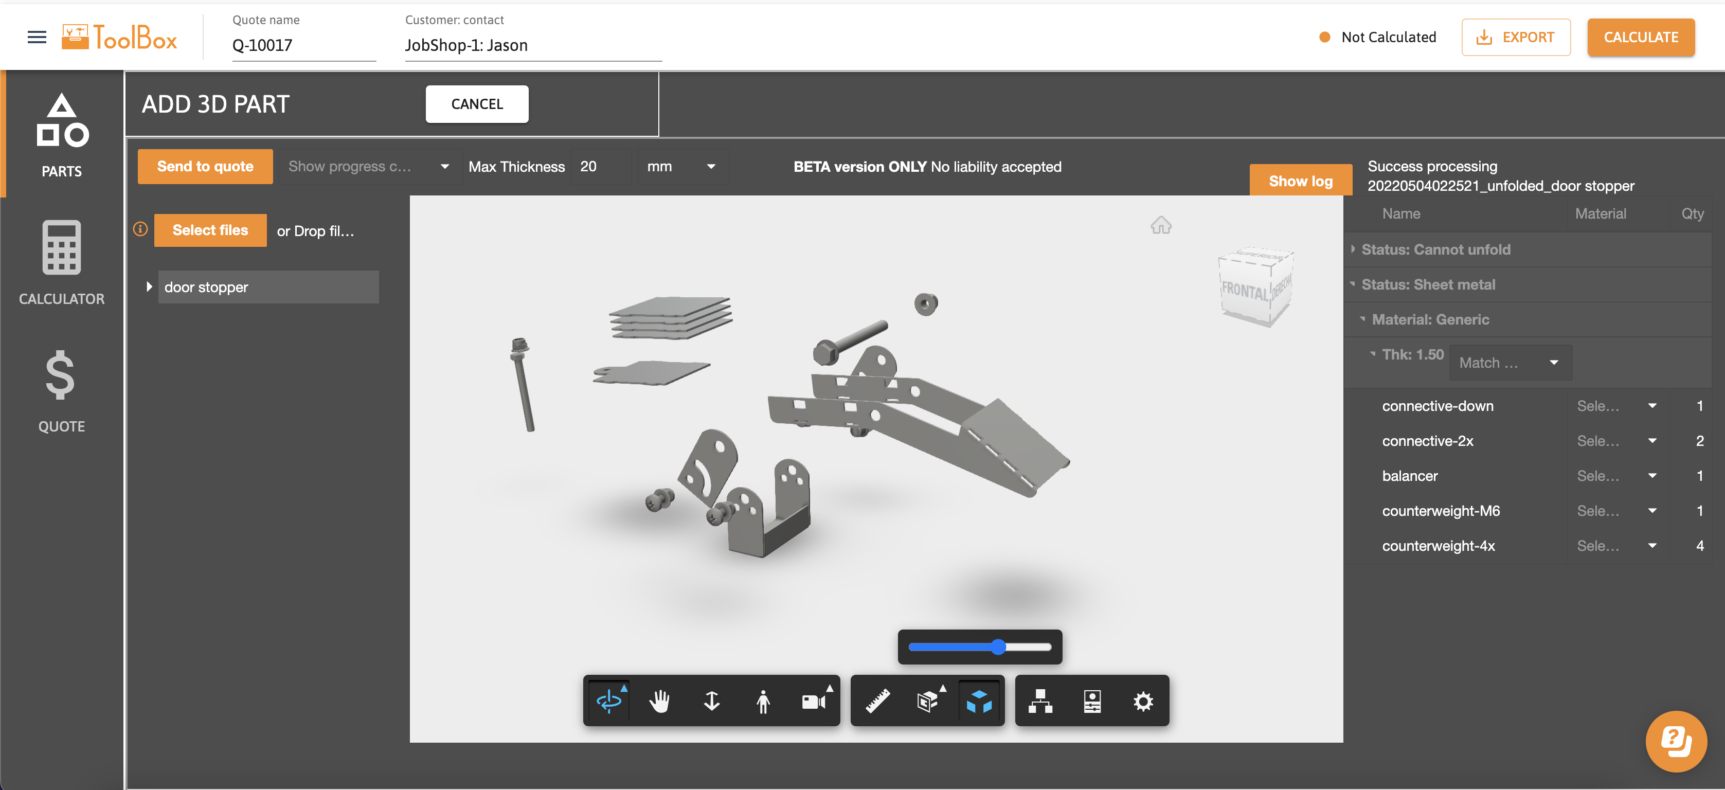Click the explode amount slider
Viewport: 1725px width, 790px height.
pyautogui.click(x=979, y=647)
